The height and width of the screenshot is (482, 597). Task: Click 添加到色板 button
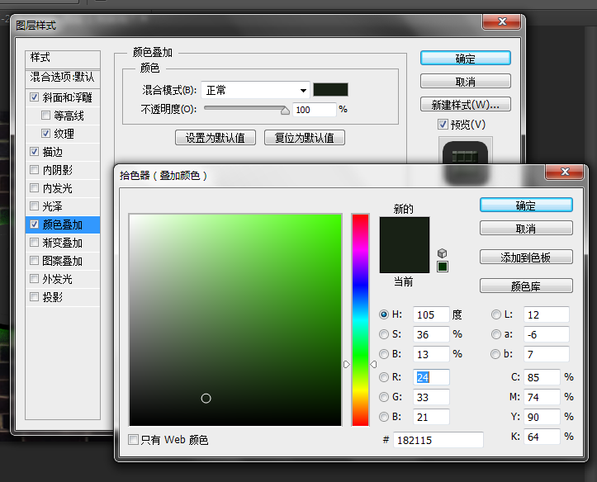(525, 258)
